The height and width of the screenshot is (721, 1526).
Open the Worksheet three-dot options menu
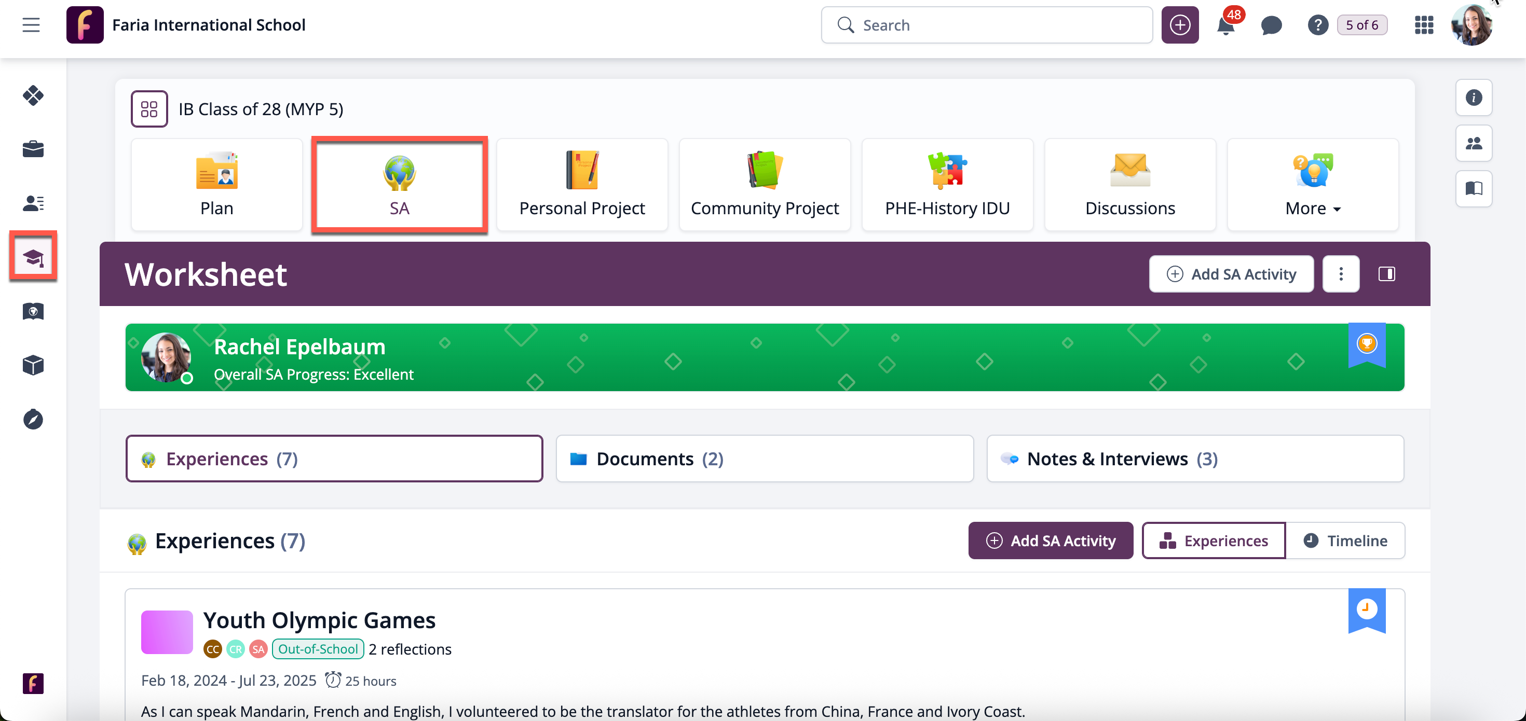[x=1341, y=274]
